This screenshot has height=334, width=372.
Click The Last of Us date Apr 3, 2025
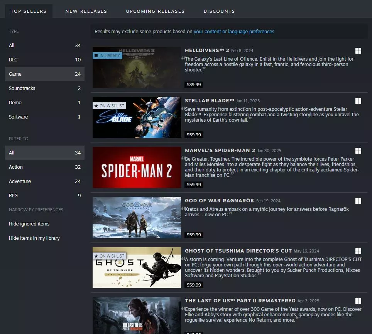308,301
